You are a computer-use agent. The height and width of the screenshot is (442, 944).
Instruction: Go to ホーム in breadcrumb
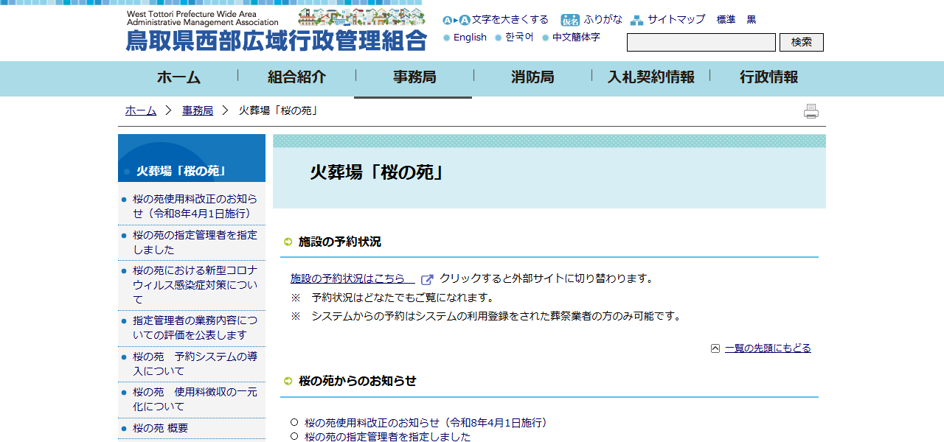click(x=141, y=110)
